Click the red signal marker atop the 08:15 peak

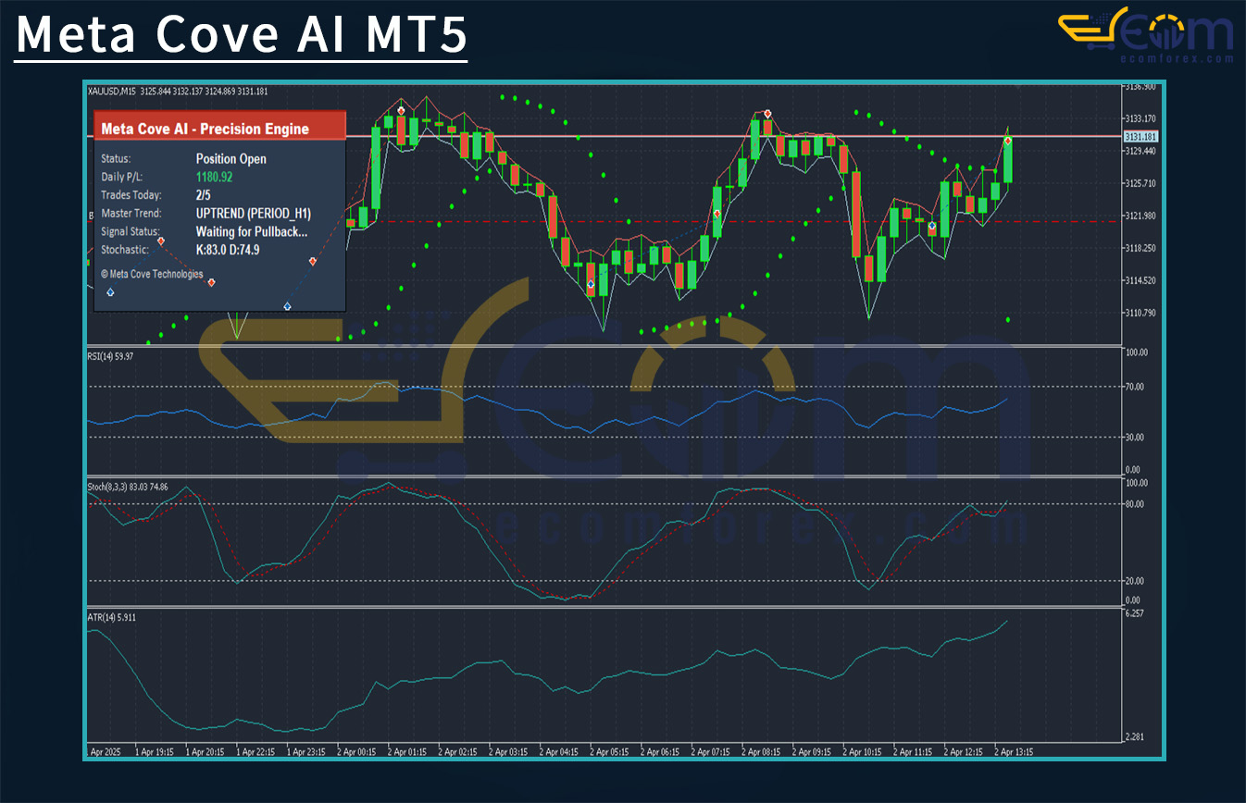(768, 114)
